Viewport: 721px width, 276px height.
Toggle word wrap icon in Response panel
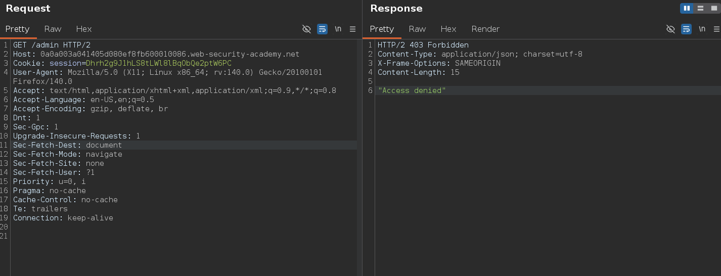tap(686, 29)
